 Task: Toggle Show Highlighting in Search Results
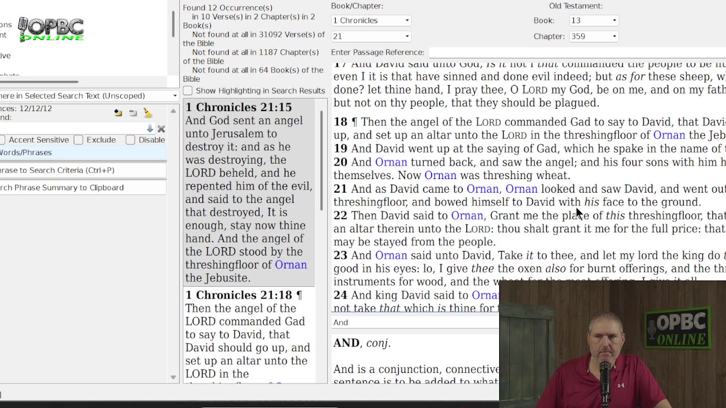188,91
